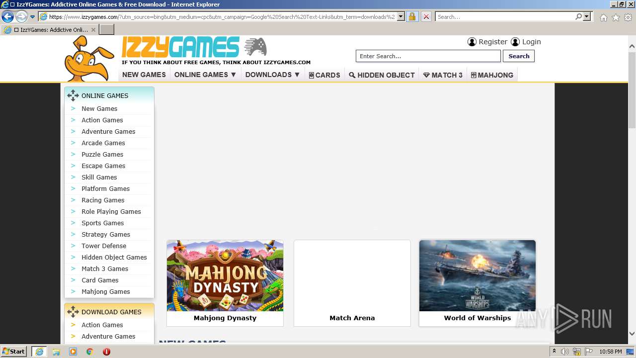Image resolution: width=636 pixels, height=358 pixels.
Task: Click the game controller icon beside the logo
Action: [255, 47]
